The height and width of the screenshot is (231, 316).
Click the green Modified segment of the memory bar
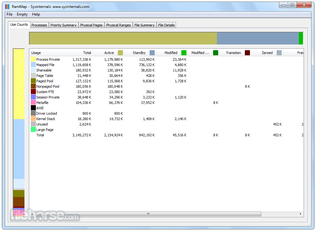pos(301,38)
